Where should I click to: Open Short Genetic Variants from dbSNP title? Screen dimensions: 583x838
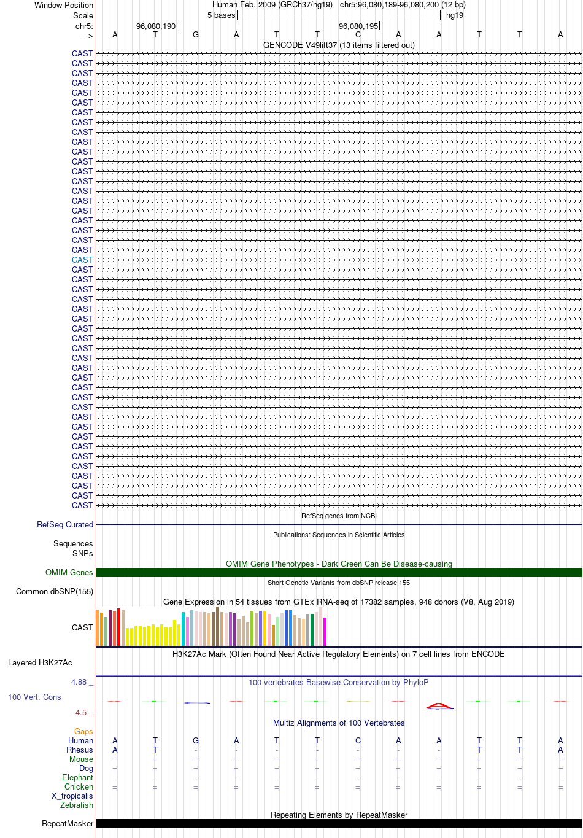[x=339, y=583]
